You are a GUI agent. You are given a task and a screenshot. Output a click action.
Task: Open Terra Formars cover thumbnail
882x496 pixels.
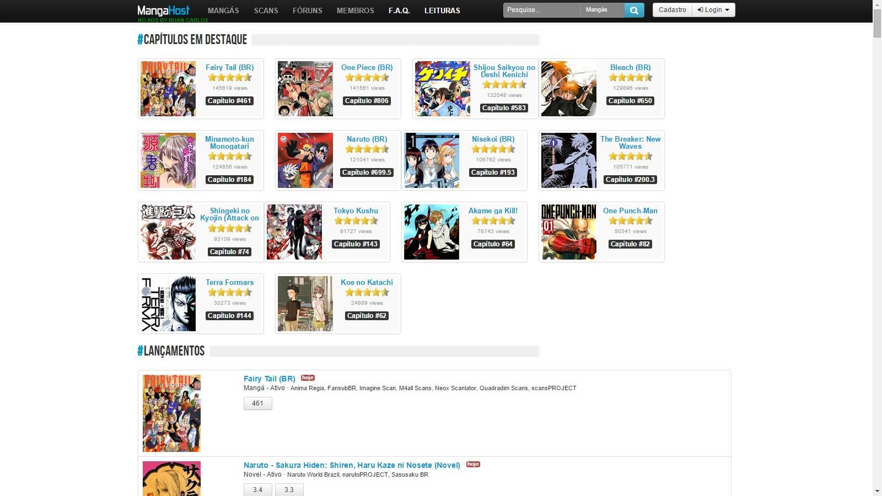pos(168,304)
